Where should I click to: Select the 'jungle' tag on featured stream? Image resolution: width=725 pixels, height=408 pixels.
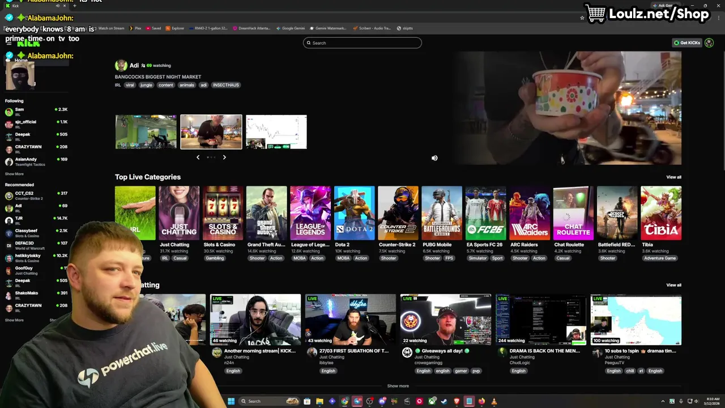click(x=146, y=85)
